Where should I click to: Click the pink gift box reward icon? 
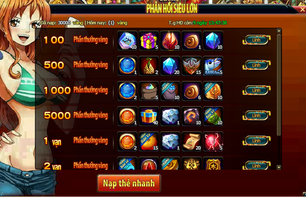149,41
